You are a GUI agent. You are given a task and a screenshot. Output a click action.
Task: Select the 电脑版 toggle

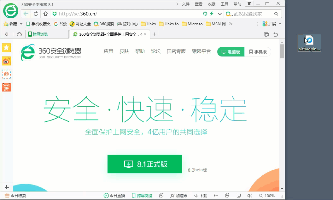(x=231, y=52)
